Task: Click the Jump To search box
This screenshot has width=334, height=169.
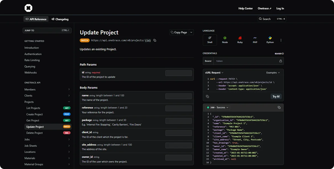Action: (x=47, y=30)
